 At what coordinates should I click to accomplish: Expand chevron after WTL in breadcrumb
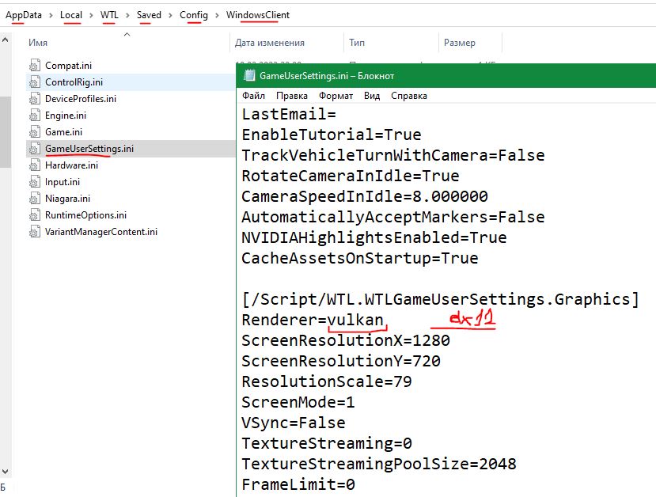(127, 16)
